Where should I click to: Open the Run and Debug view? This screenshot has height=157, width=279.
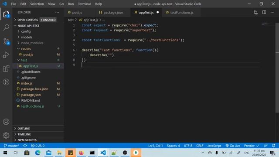coord(6,55)
